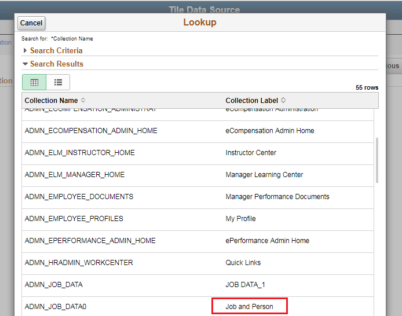
Task: Select ADMN_HRADMIN_WORKCENTER collection
Action: (x=79, y=263)
